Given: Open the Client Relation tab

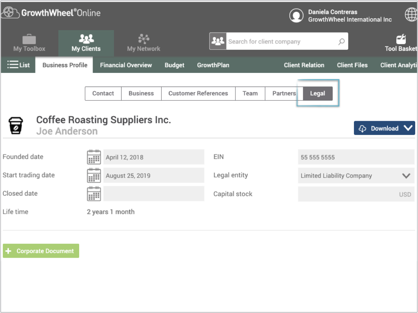Looking at the screenshot, I should coord(304,65).
